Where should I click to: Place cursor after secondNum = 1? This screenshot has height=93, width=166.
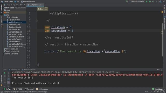[x=73, y=31]
